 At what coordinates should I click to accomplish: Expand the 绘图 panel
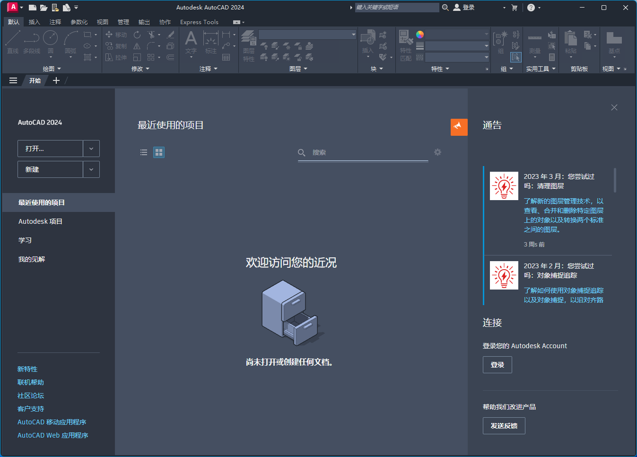tap(52, 69)
